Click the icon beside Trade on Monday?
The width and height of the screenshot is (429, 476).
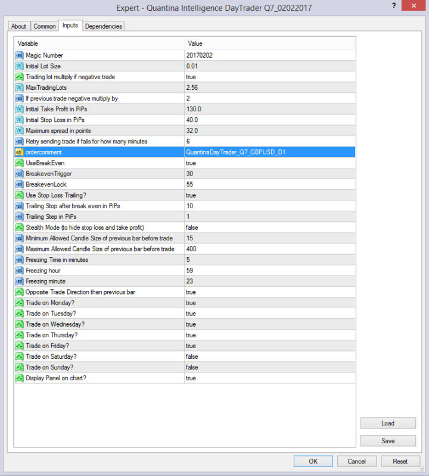coord(19,303)
